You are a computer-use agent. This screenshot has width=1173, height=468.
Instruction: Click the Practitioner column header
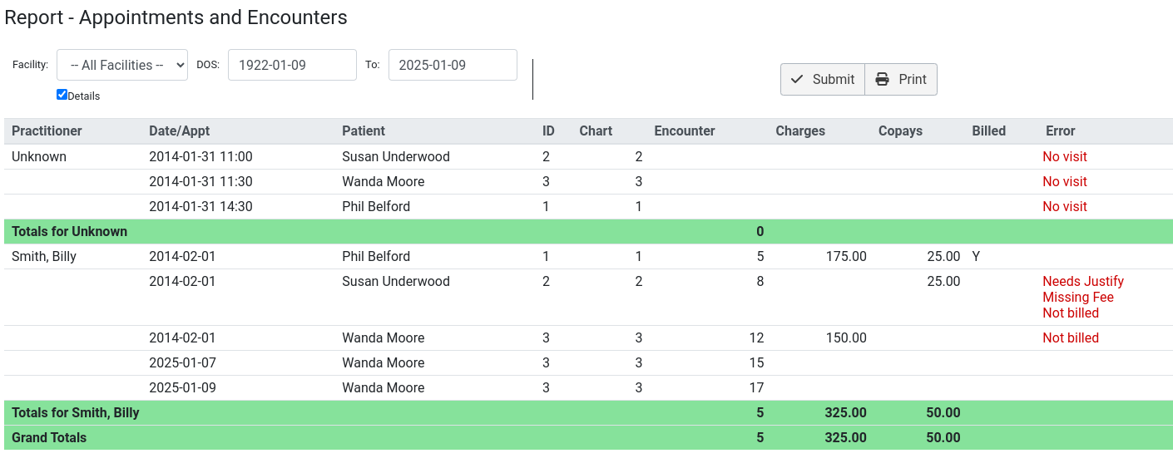coord(47,131)
